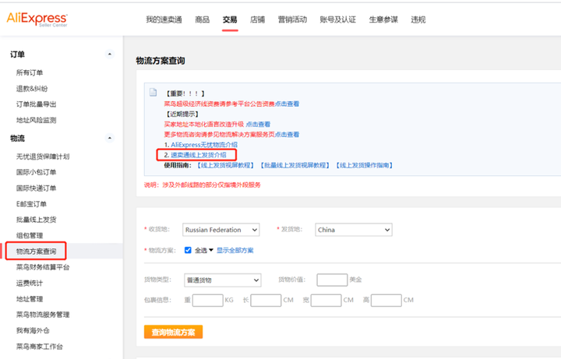Image resolution: width=561 pixels, height=359 pixels.
Task: Open 退款&纠纷 in sidebar
Action: (x=32, y=88)
